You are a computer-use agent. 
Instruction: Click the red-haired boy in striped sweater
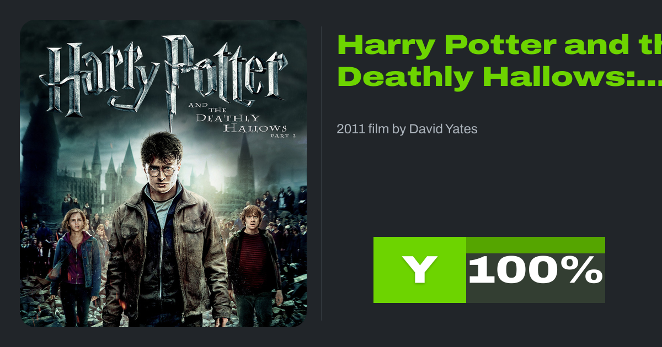254,259
